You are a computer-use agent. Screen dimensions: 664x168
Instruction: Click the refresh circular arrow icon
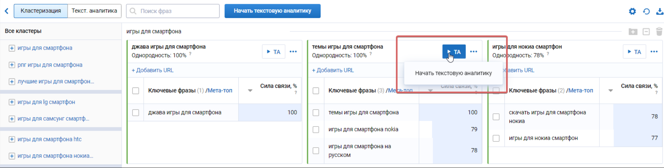point(646,11)
